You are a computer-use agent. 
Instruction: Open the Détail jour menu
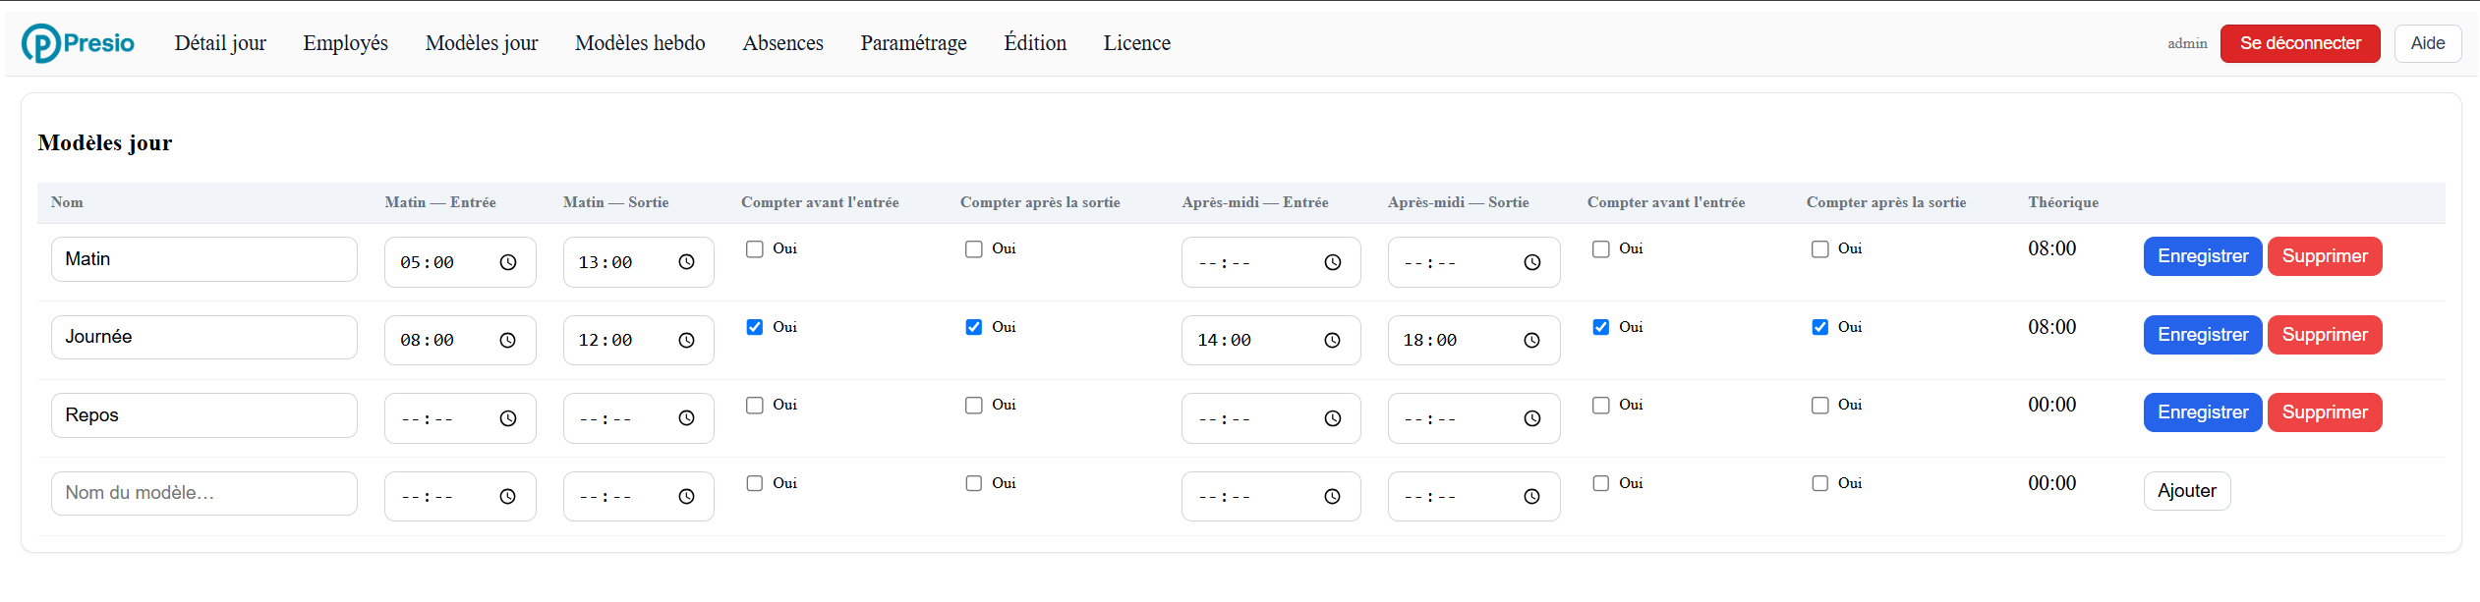tap(220, 43)
